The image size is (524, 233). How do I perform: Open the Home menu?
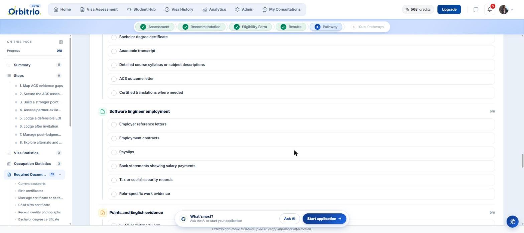click(x=62, y=10)
